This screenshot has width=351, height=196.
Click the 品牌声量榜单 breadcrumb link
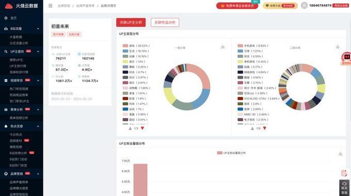85,6
